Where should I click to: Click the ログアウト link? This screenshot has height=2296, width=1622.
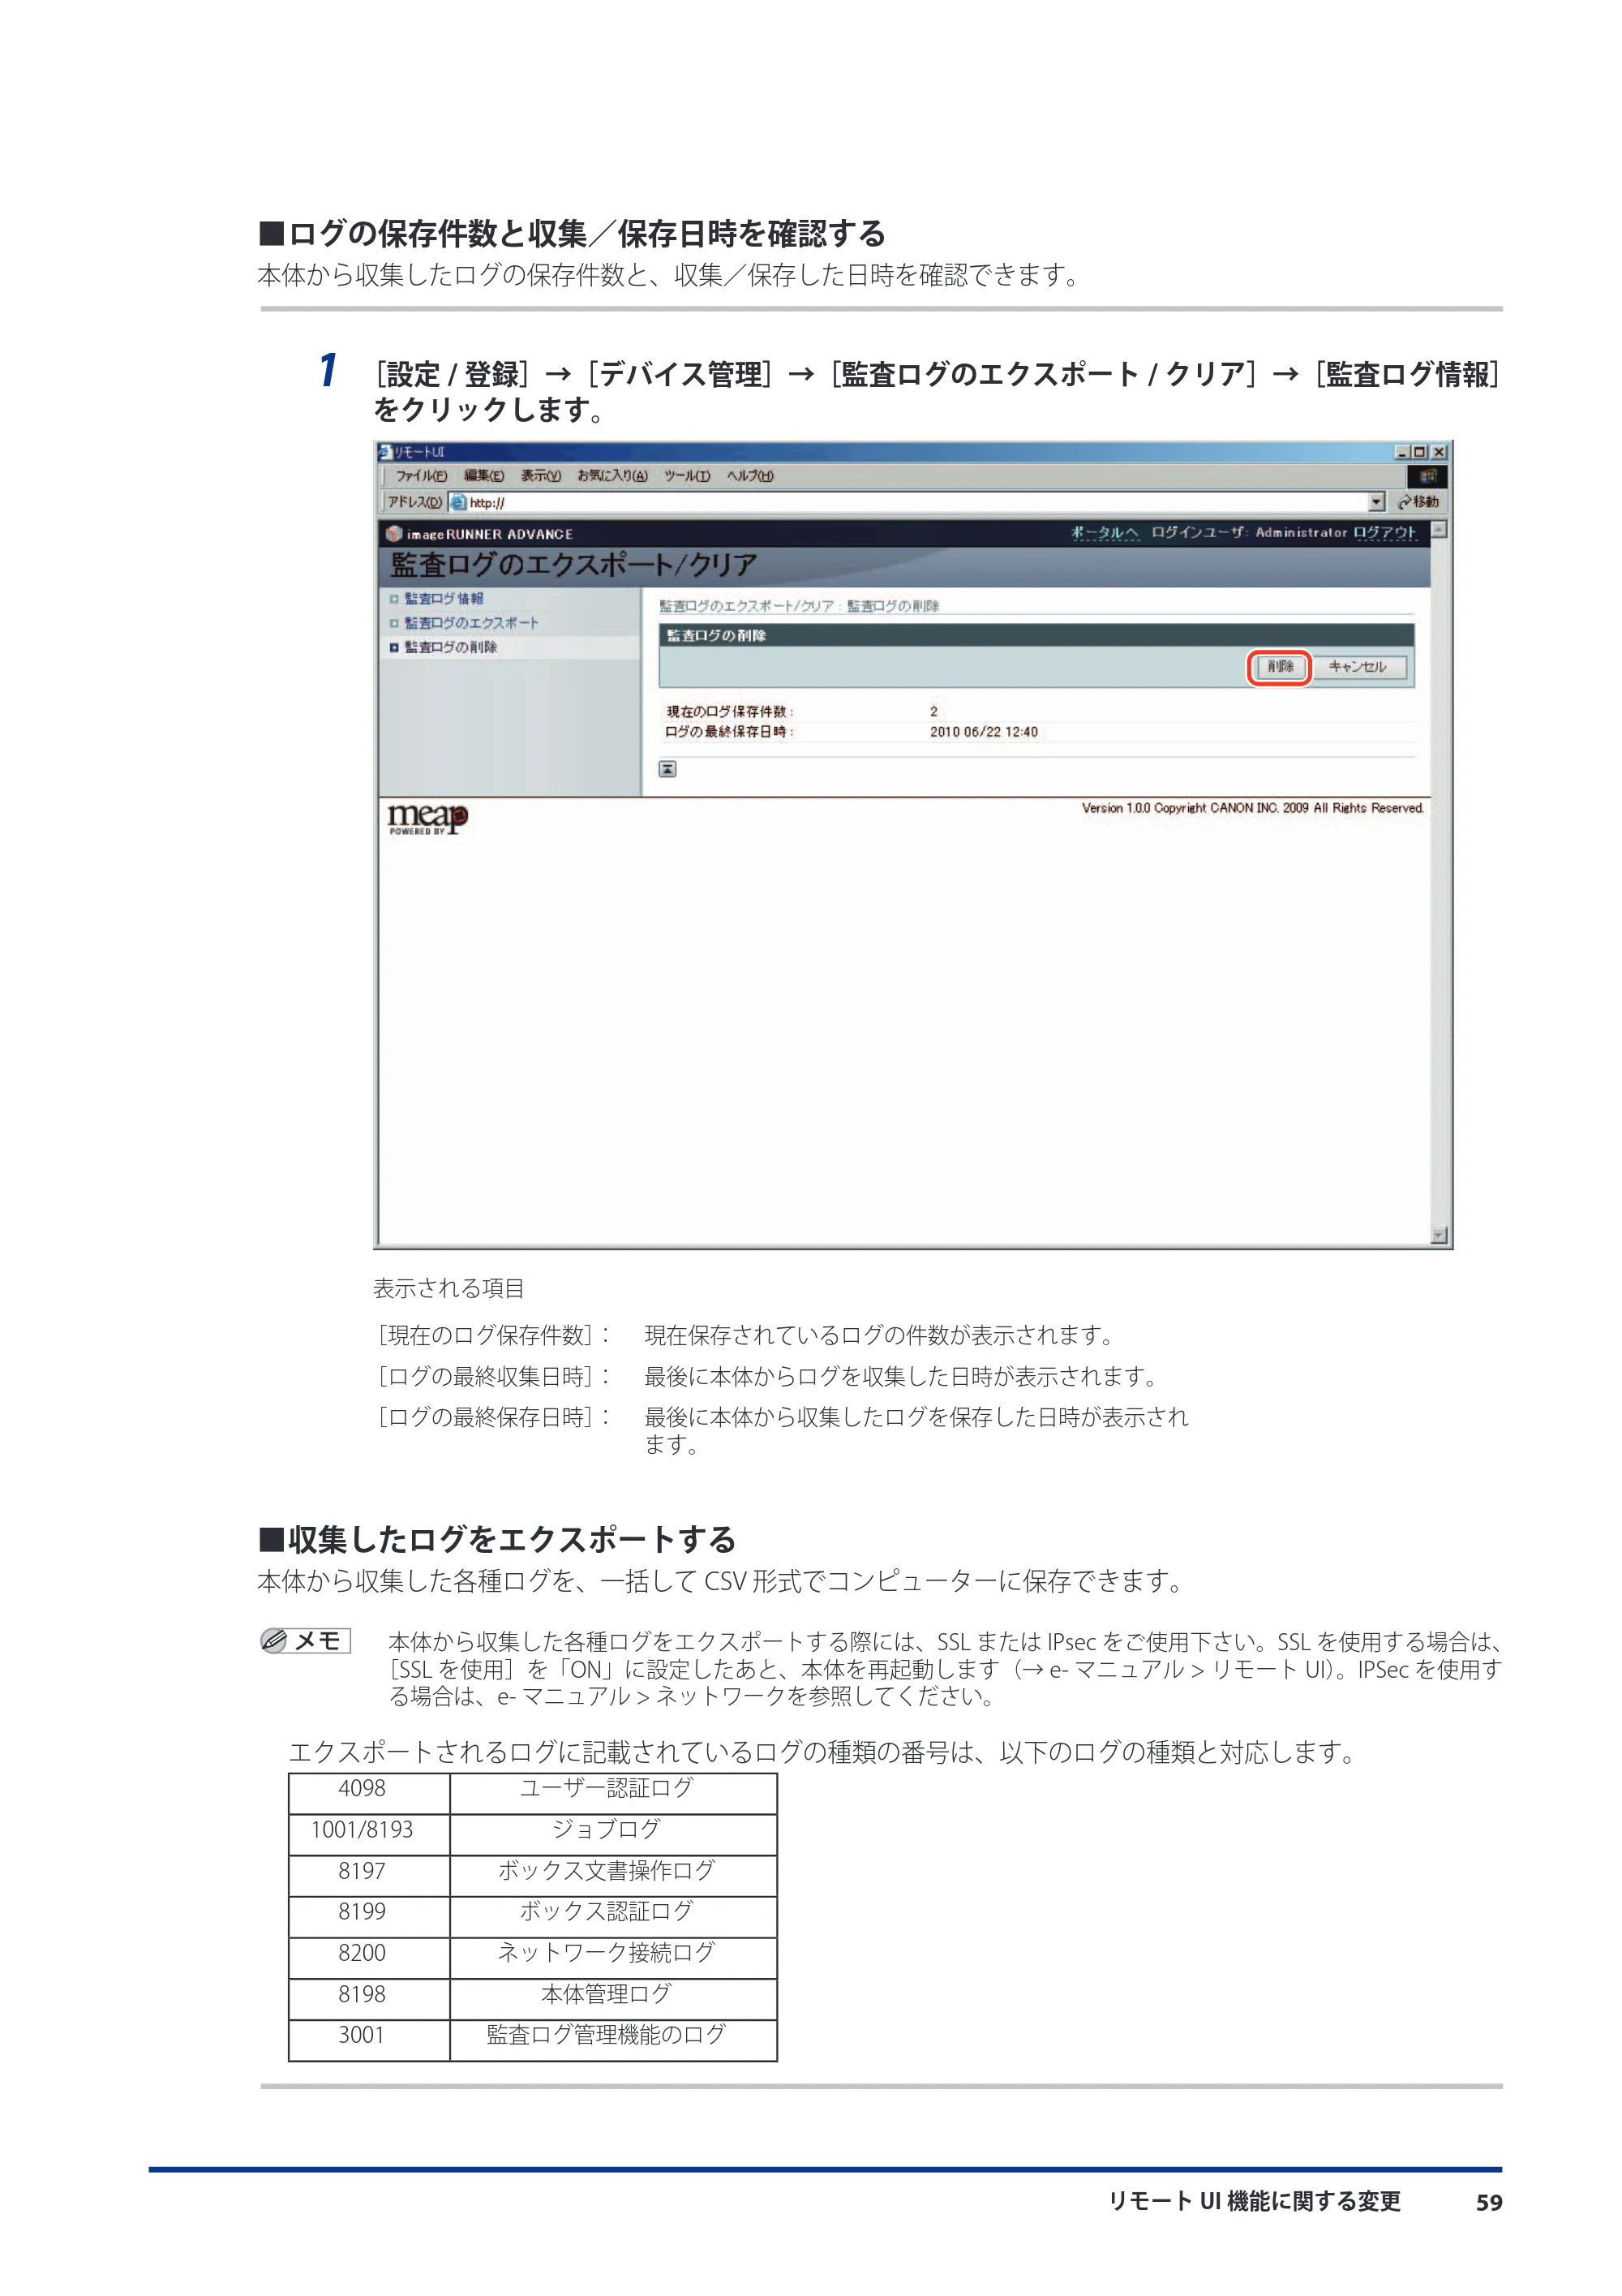coord(1385,533)
